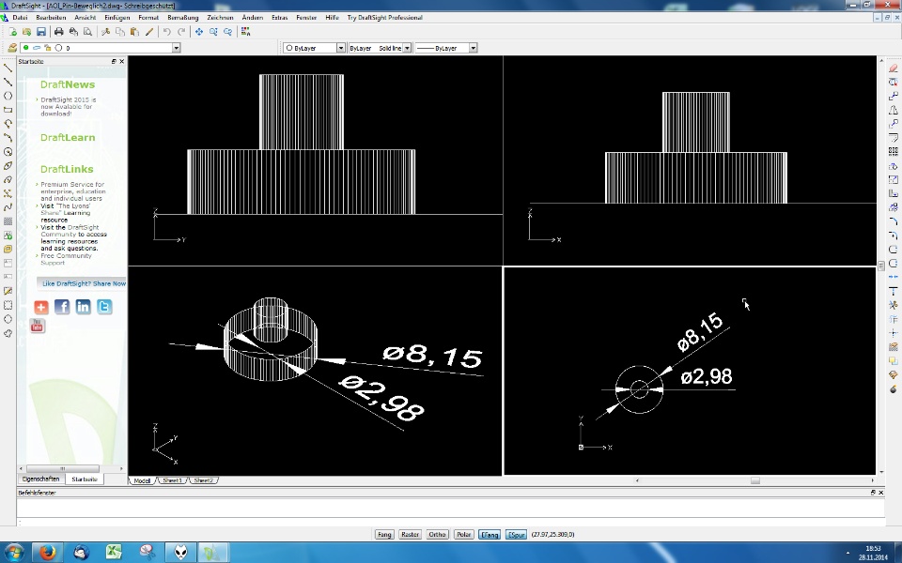
Task: Click the Paste clipboard icon
Action: click(134, 32)
